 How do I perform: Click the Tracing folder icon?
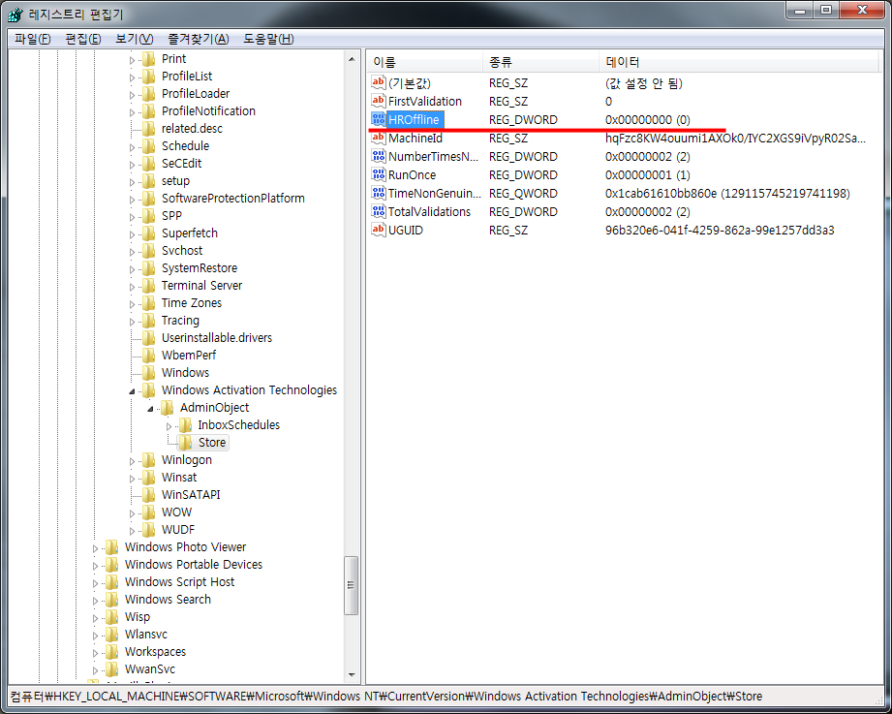tap(148, 321)
